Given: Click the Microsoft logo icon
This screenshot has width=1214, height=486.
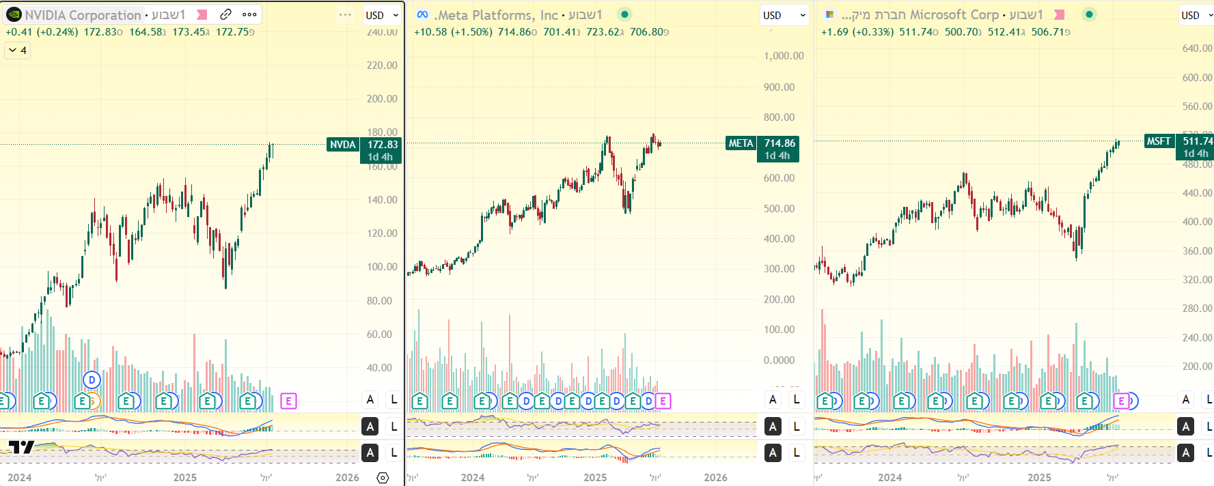Looking at the screenshot, I should pos(829,14).
